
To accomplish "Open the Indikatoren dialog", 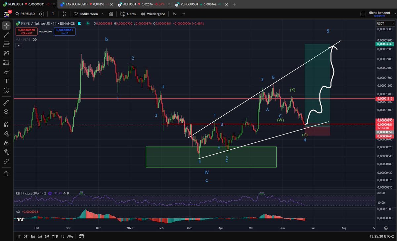I will (86, 14).
